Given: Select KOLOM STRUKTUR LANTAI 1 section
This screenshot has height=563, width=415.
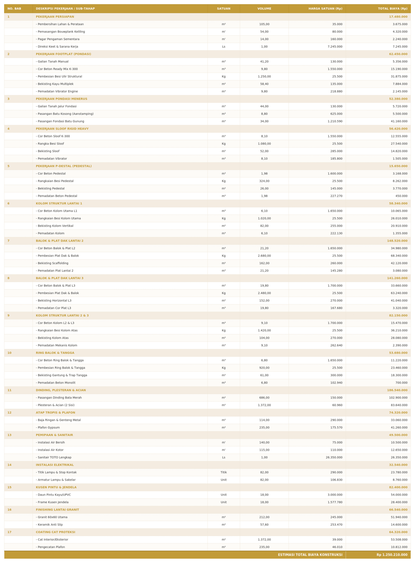Looking at the screenshot, I should click(207, 203).
